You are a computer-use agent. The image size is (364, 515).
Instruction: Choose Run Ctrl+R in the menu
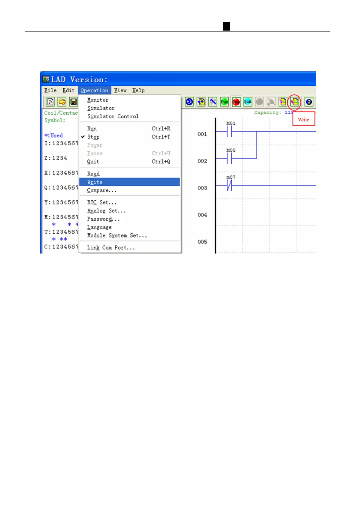(129, 129)
